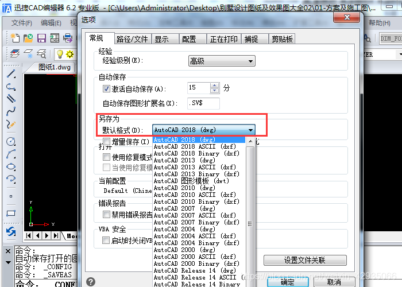
Task: Choose AutoCAD 2013 (dwg) from list
Action: (x=199, y=160)
